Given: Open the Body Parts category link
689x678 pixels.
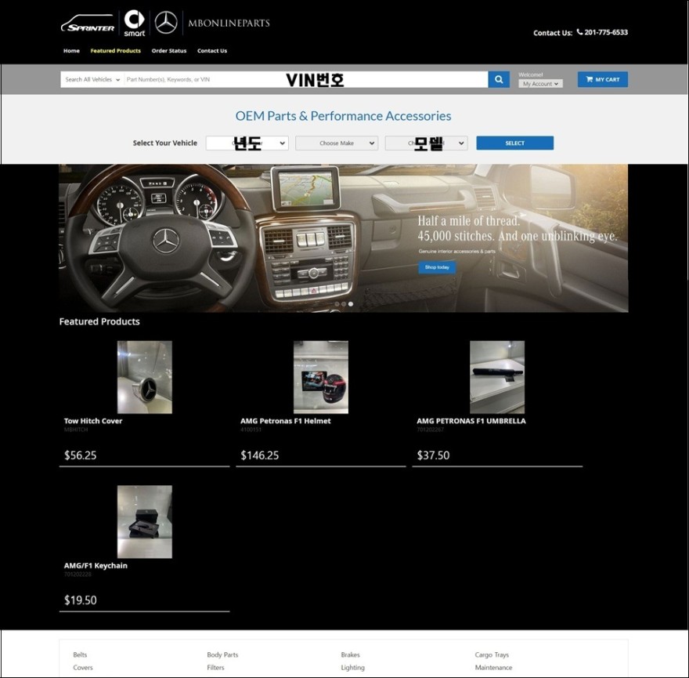Looking at the screenshot, I should tap(222, 654).
